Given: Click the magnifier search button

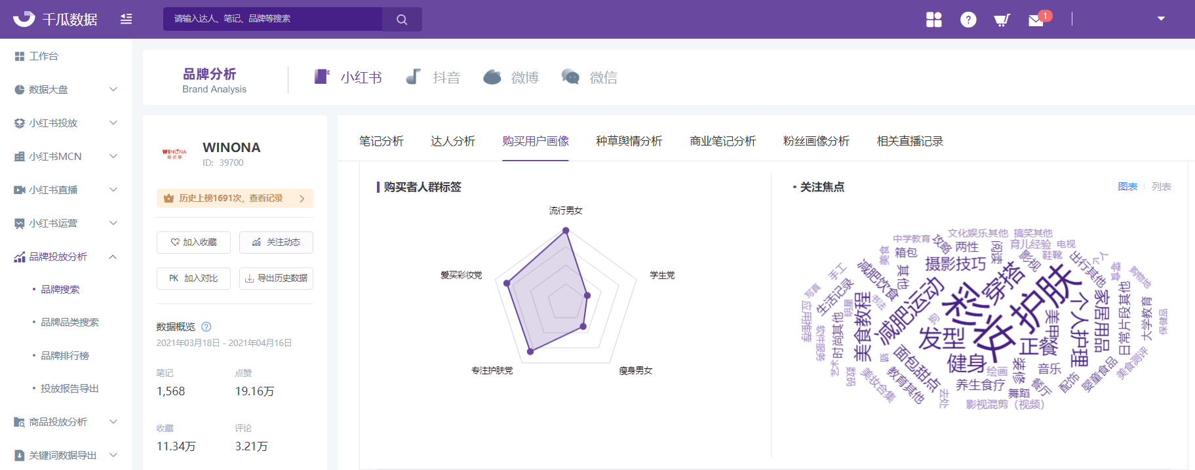Looking at the screenshot, I should point(402,19).
